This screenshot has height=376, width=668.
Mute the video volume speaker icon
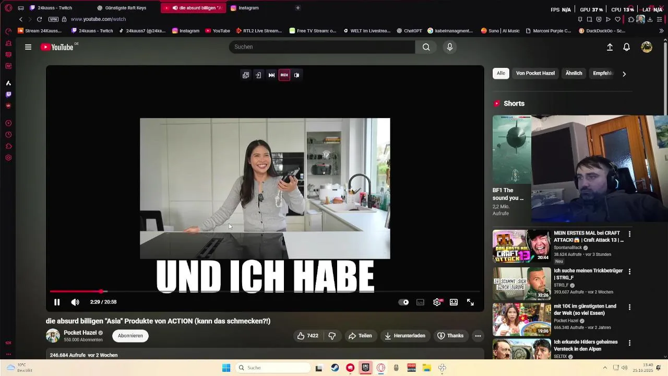75,302
